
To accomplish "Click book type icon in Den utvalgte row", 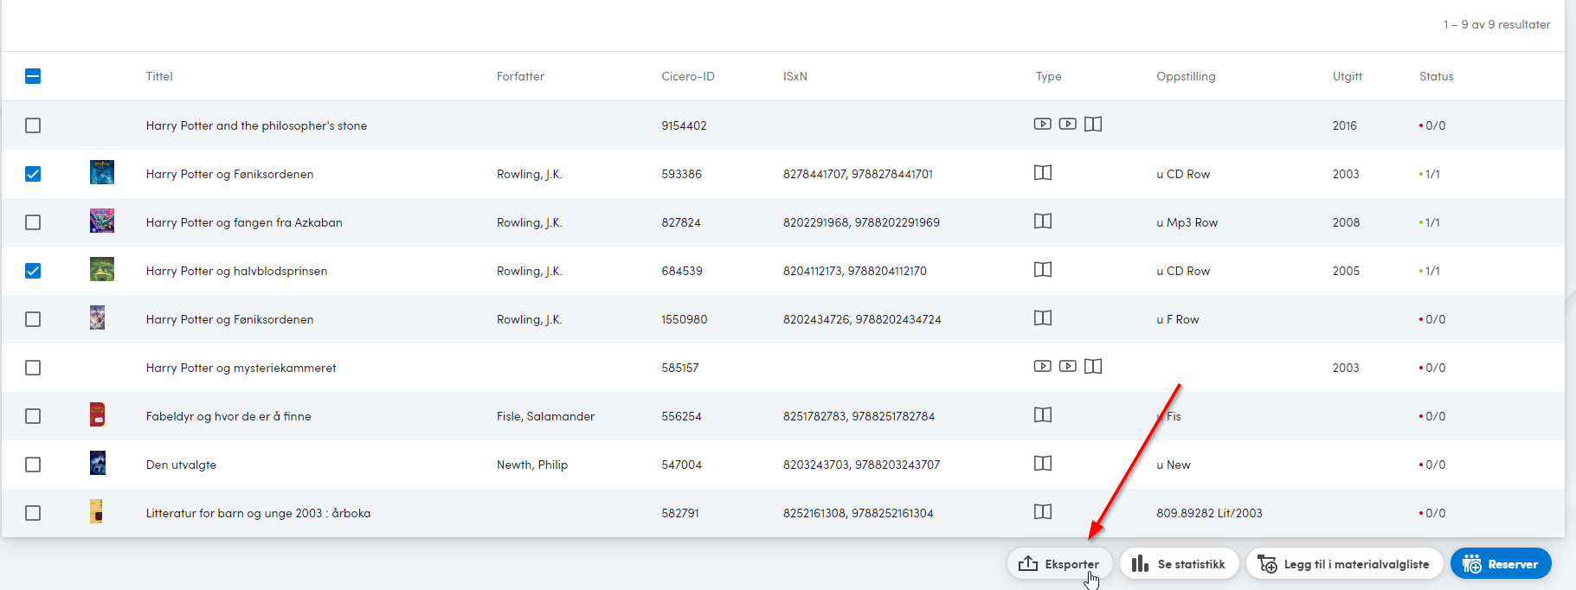I will pos(1043,463).
